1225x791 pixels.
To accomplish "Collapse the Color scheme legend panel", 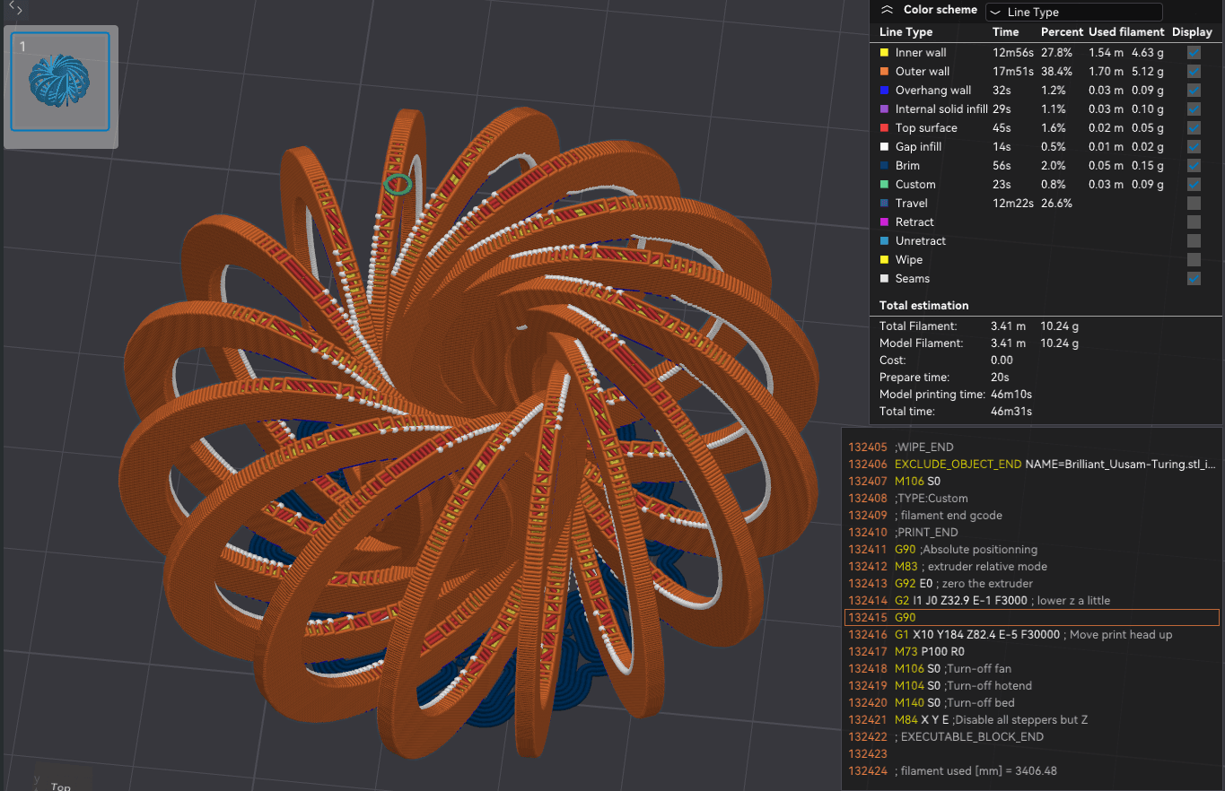I will (x=887, y=10).
